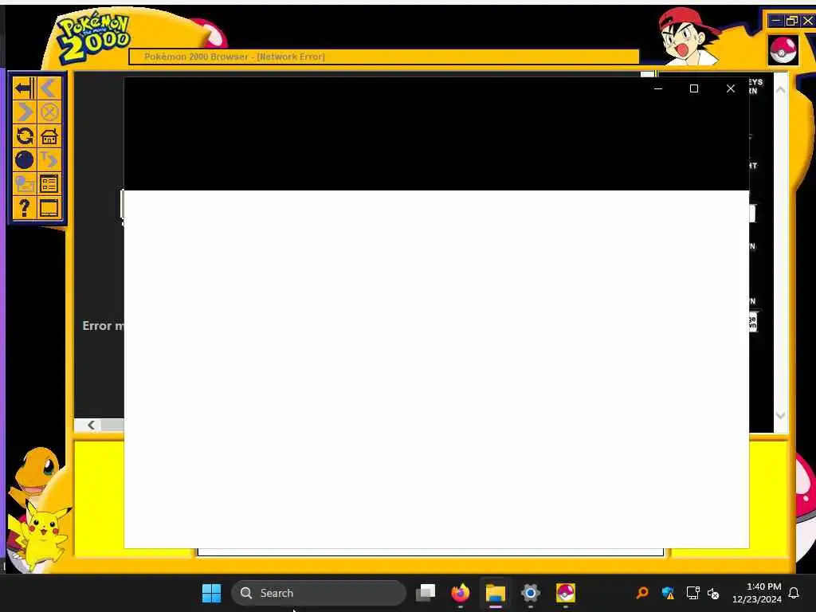Maximize the blank front dialog window
The image size is (816, 612).
tap(694, 88)
